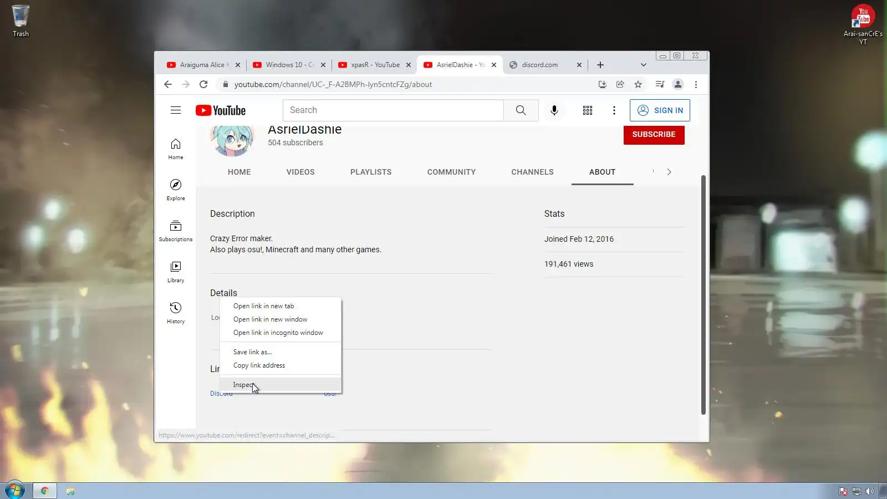The height and width of the screenshot is (499, 887).
Task: Open the channel PLAYLISTS tab
Action: 371,172
